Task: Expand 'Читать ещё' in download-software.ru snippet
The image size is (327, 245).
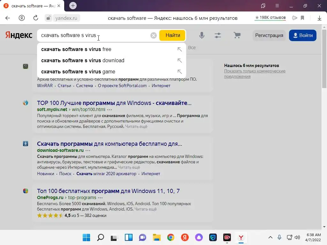Action: (x=129, y=167)
